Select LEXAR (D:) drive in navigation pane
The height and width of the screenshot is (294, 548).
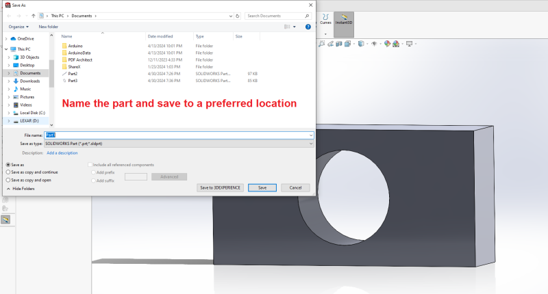29,121
